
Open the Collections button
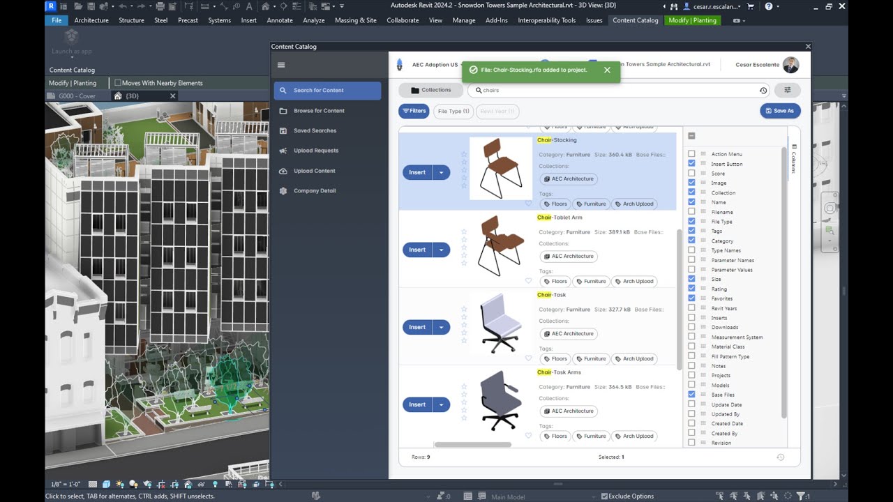point(430,90)
